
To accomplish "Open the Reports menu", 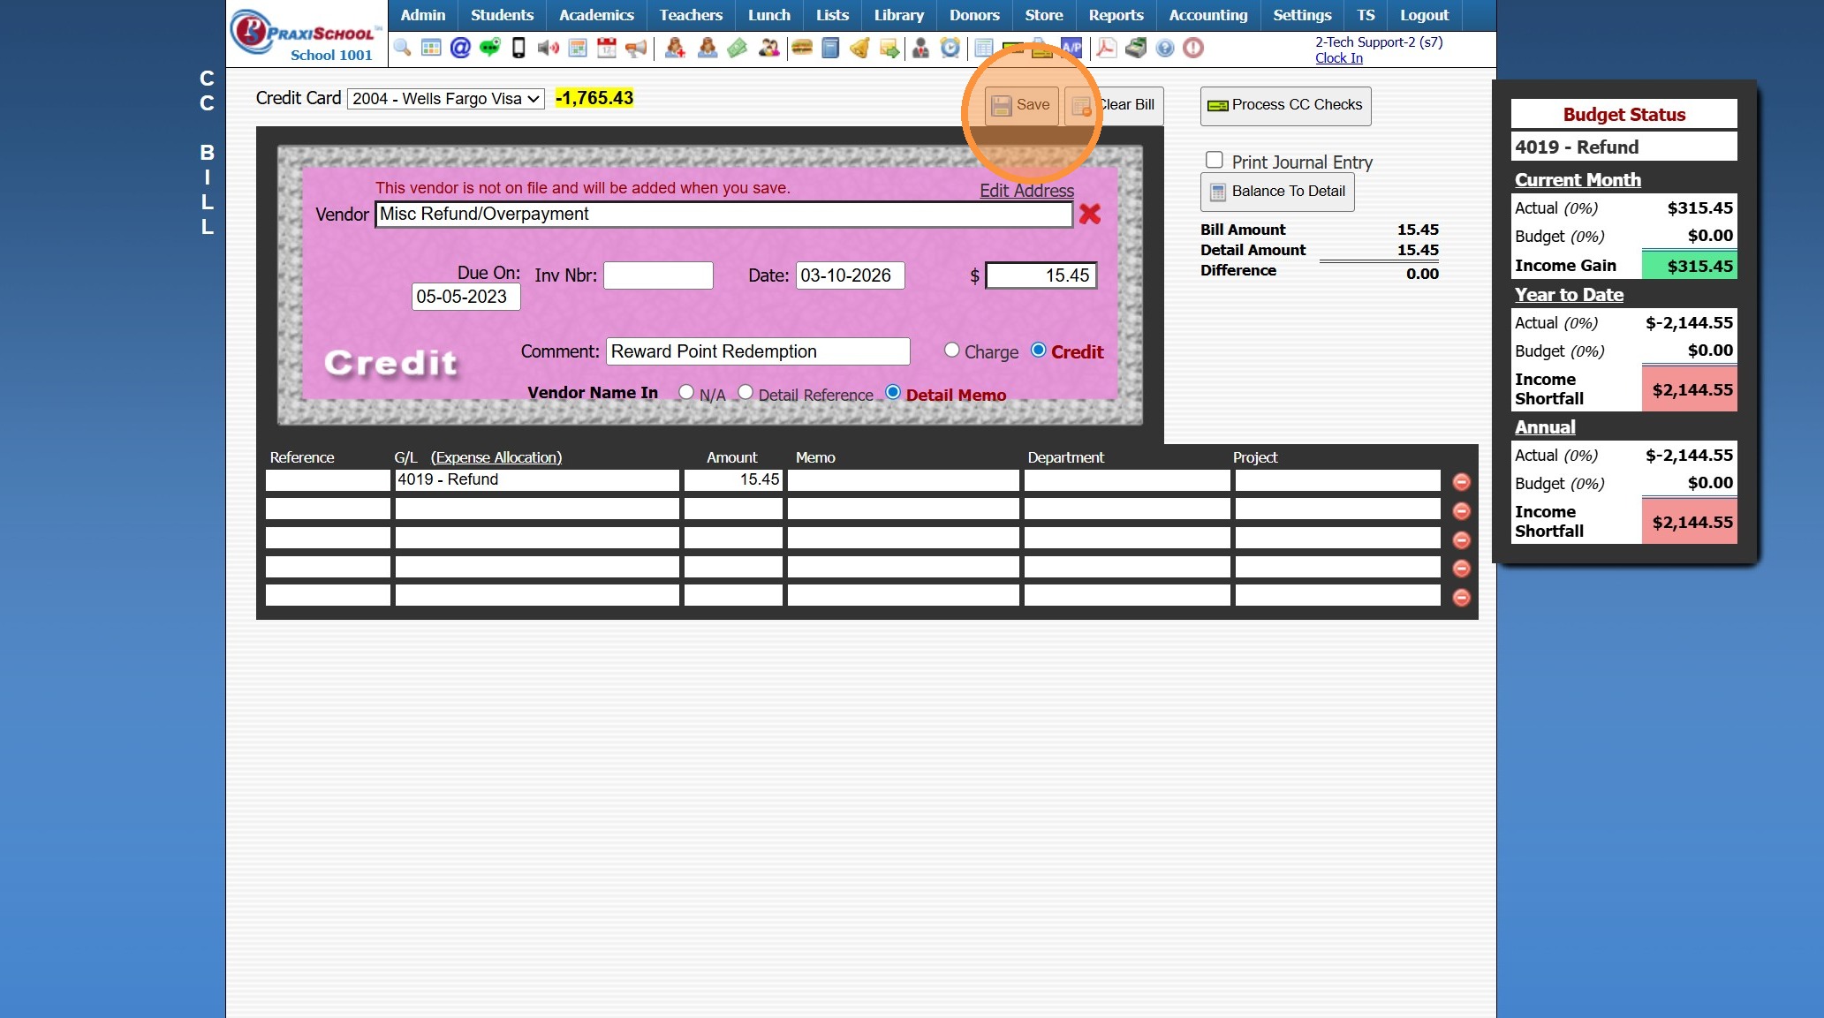I will pos(1115,15).
